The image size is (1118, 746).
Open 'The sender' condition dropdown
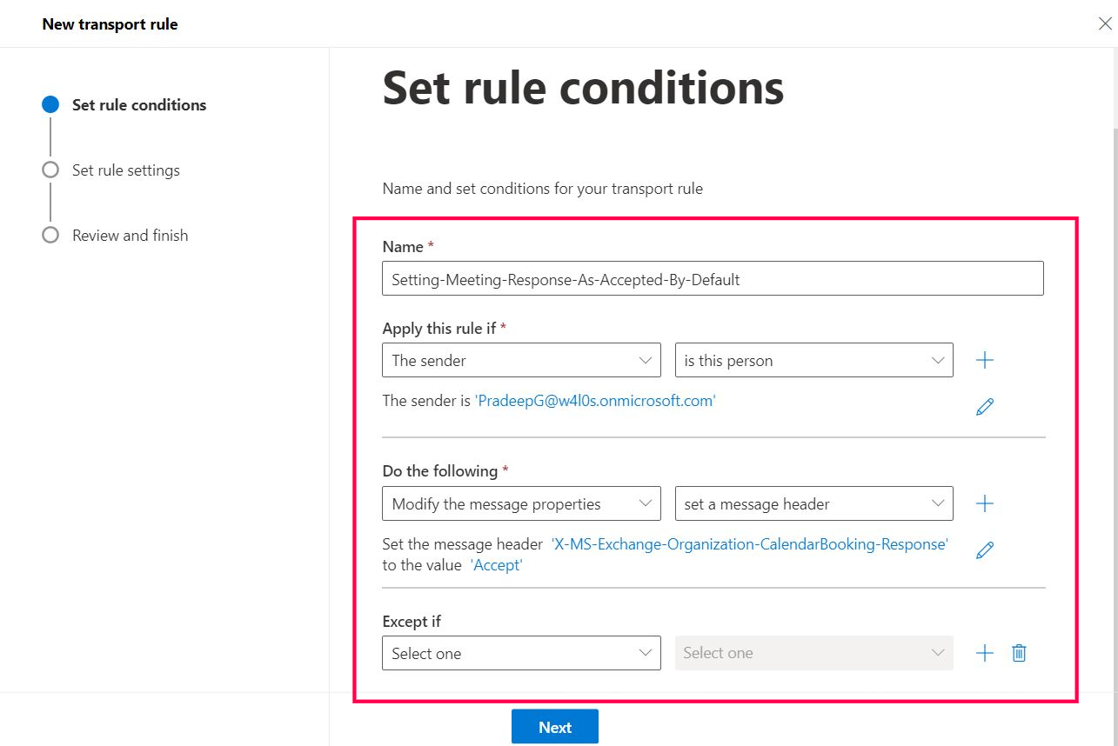click(521, 360)
